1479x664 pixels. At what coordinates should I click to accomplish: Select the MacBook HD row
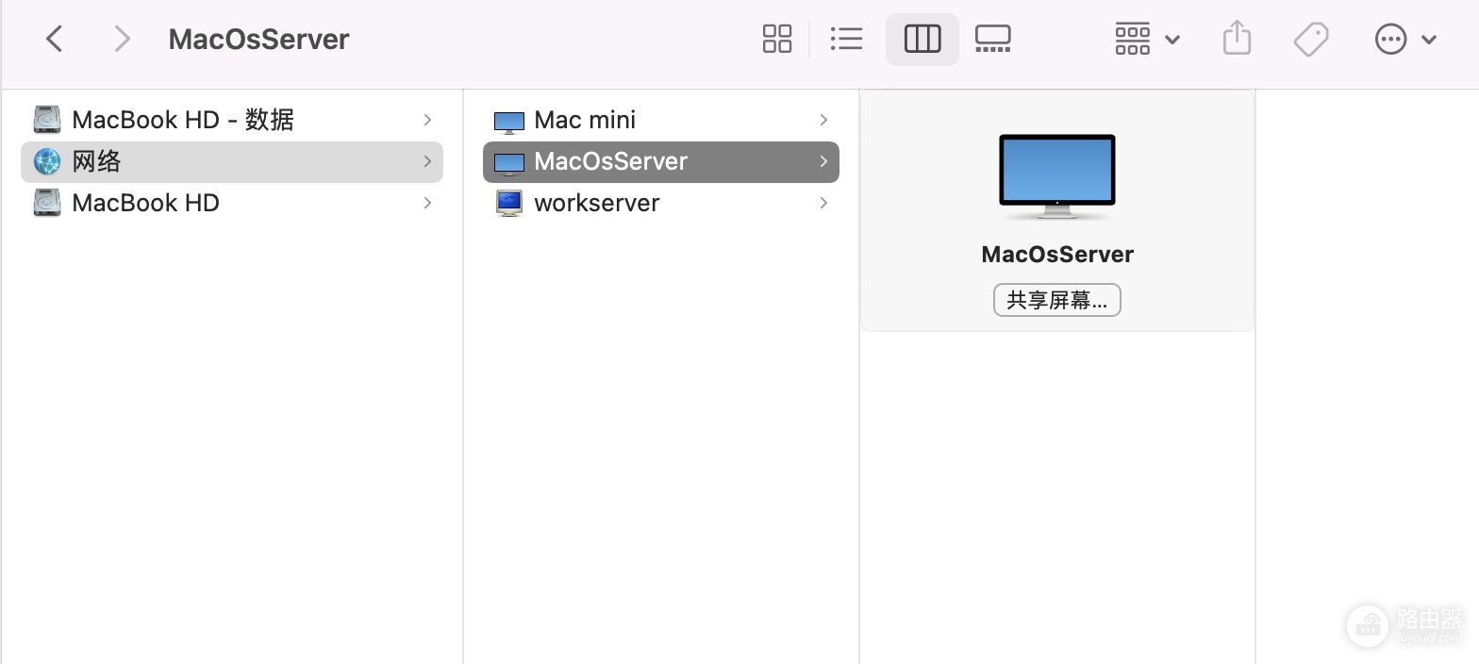click(232, 203)
